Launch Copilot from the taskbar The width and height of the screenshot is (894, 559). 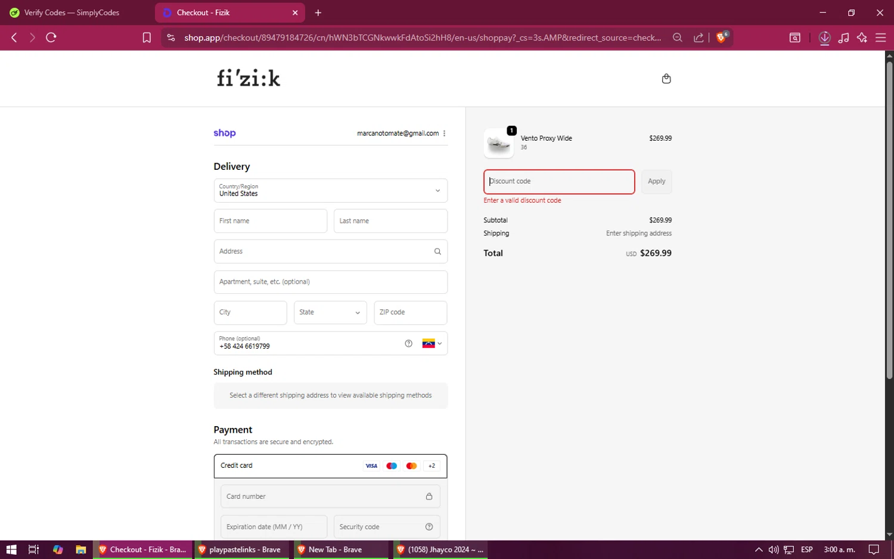point(58,549)
